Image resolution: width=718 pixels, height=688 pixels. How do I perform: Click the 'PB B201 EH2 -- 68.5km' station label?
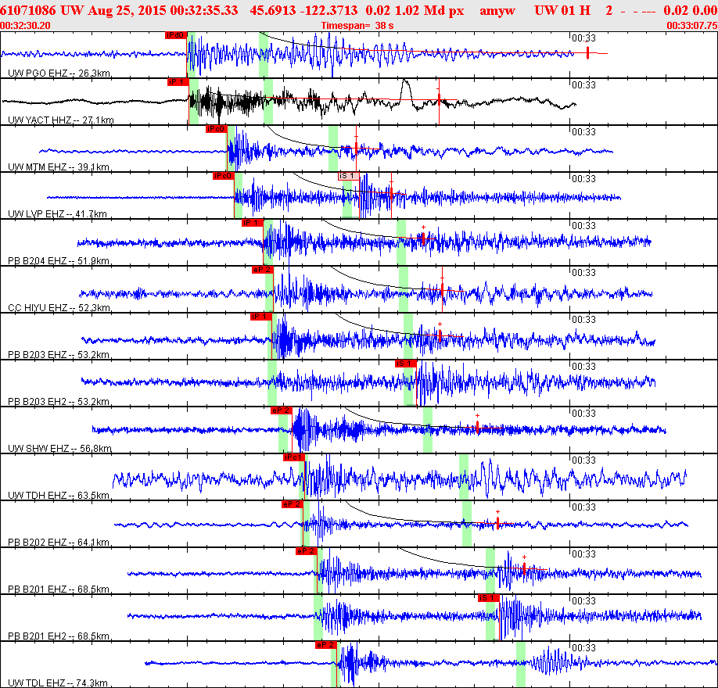click(59, 636)
